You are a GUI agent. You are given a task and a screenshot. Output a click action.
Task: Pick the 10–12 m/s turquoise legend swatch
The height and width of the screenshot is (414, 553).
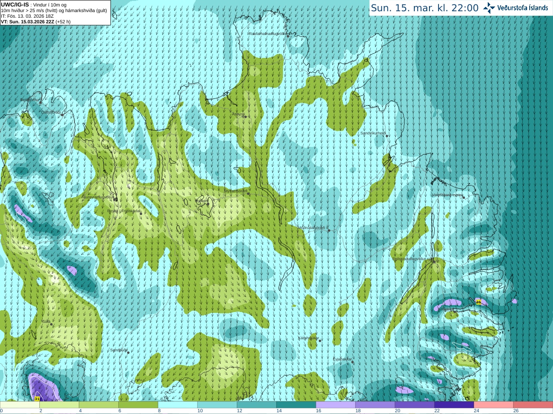217,405
